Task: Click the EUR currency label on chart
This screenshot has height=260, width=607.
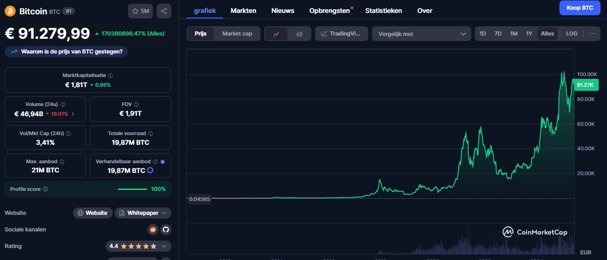Action: (x=586, y=253)
